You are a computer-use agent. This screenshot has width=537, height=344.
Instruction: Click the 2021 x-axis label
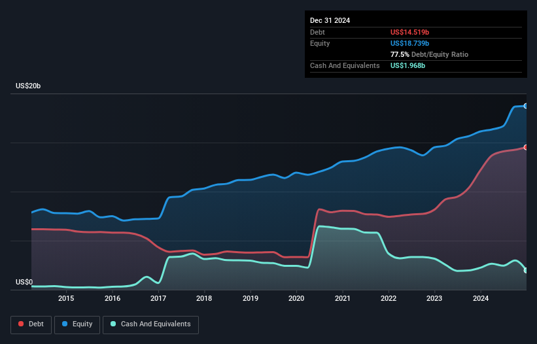(343, 298)
